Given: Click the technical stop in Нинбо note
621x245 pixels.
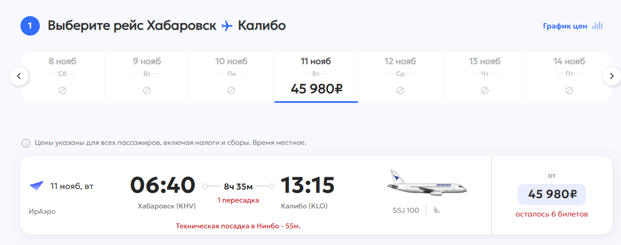Looking at the screenshot, I should click(x=238, y=226).
